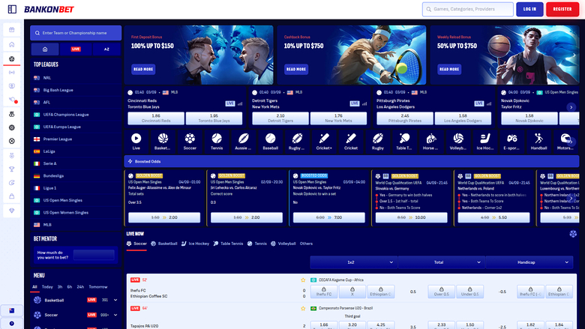Click the BankOnBet logo
The width and height of the screenshot is (585, 329).
coord(49,9)
